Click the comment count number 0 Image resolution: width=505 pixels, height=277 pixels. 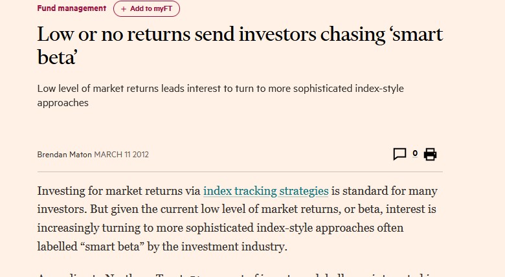[x=415, y=154]
